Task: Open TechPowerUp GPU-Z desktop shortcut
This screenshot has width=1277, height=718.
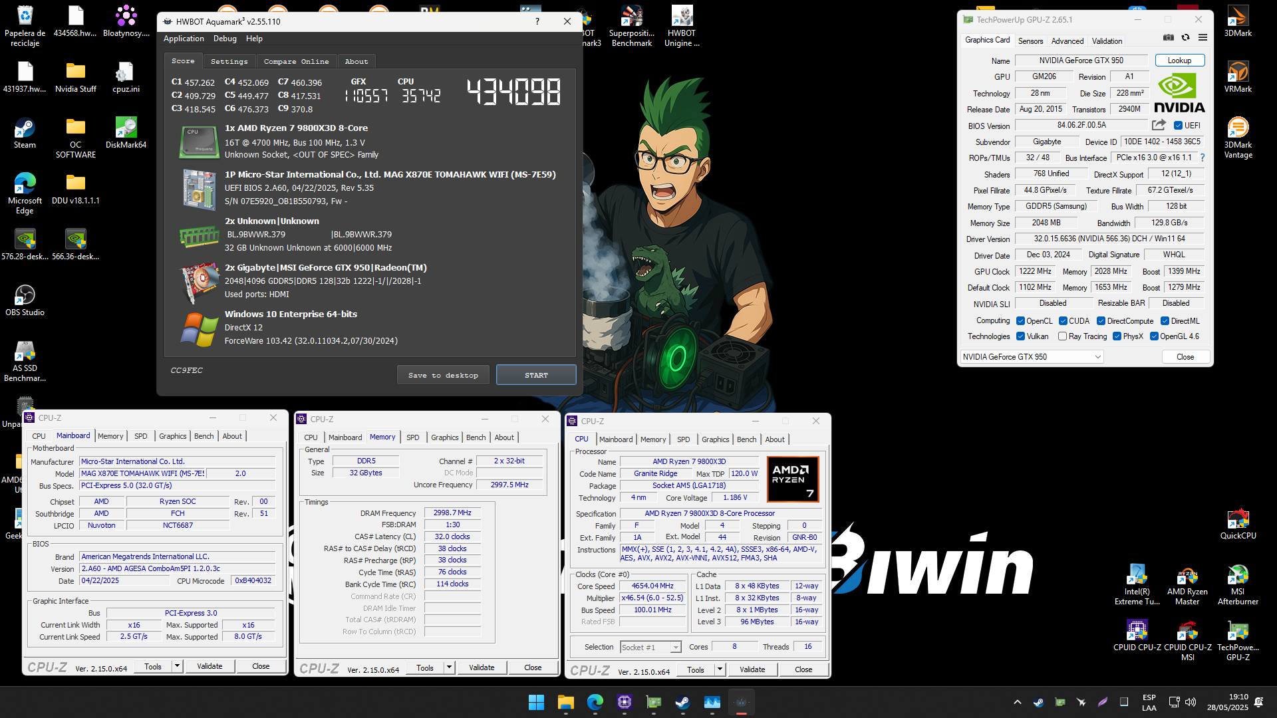Action: point(1238,641)
